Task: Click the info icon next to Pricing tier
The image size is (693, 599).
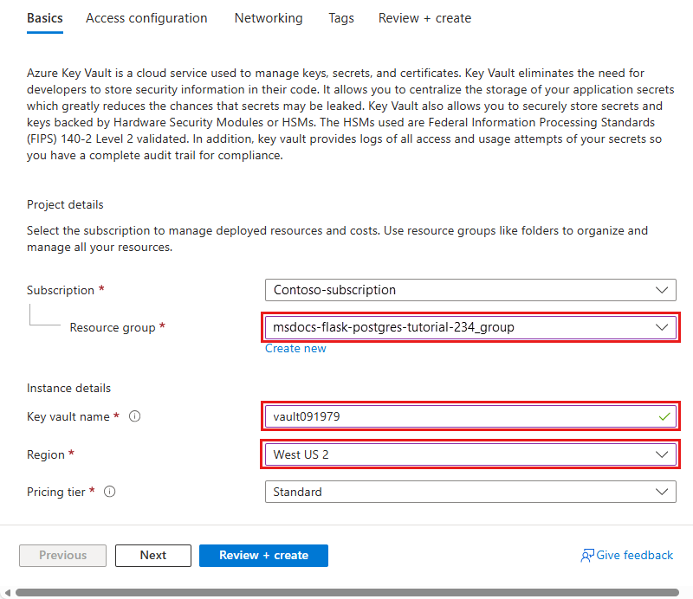Action: [x=110, y=492]
